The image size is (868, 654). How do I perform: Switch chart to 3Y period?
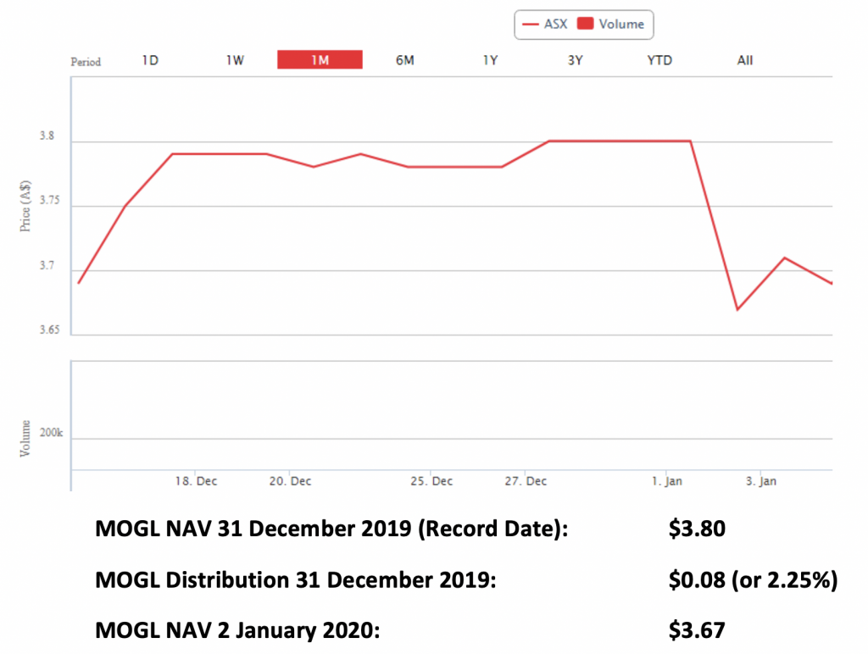pyautogui.click(x=576, y=60)
